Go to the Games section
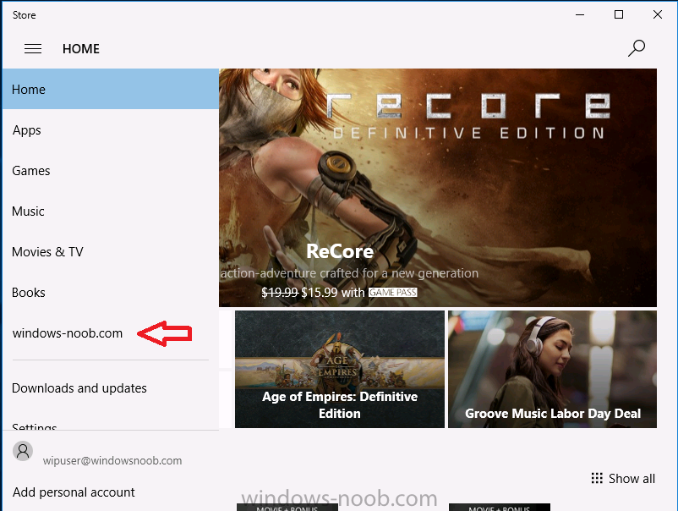Screen dimensions: 678x511 (x=110, y=171)
